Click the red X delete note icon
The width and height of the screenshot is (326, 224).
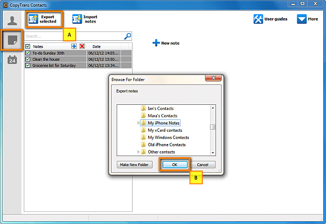[x=82, y=46]
